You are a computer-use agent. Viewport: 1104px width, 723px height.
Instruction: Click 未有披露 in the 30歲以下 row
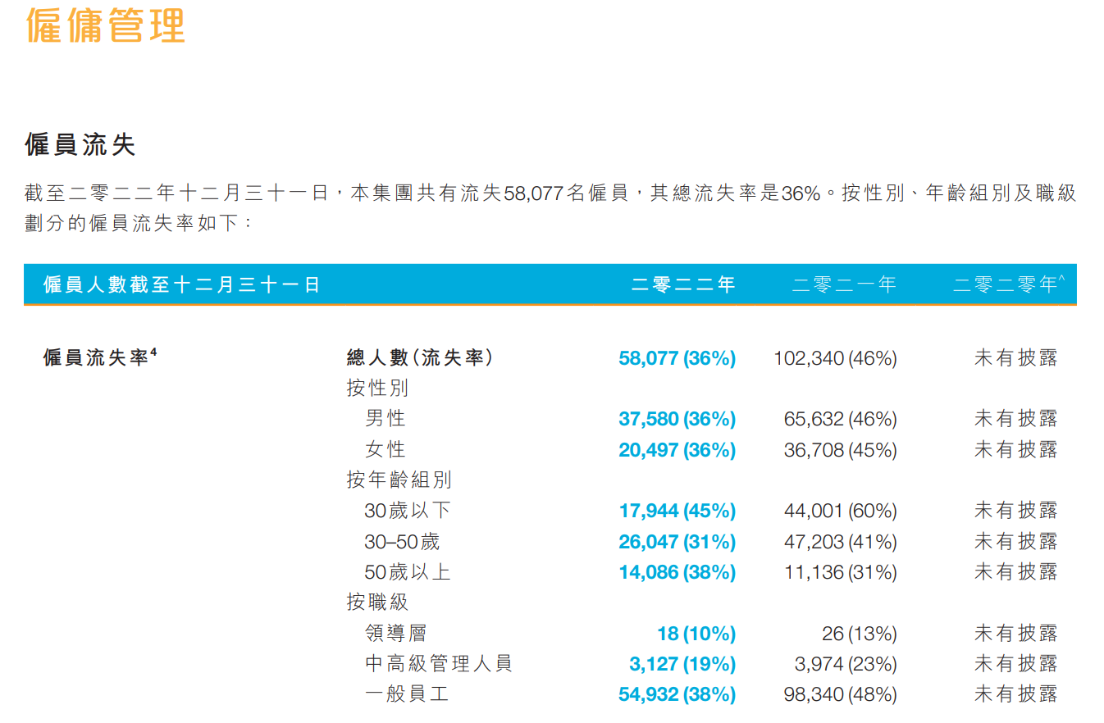[1016, 511]
